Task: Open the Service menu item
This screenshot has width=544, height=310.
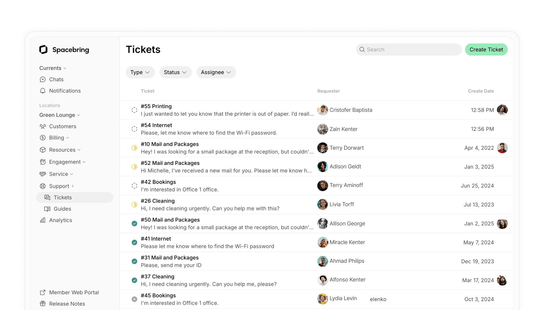Action: click(59, 174)
